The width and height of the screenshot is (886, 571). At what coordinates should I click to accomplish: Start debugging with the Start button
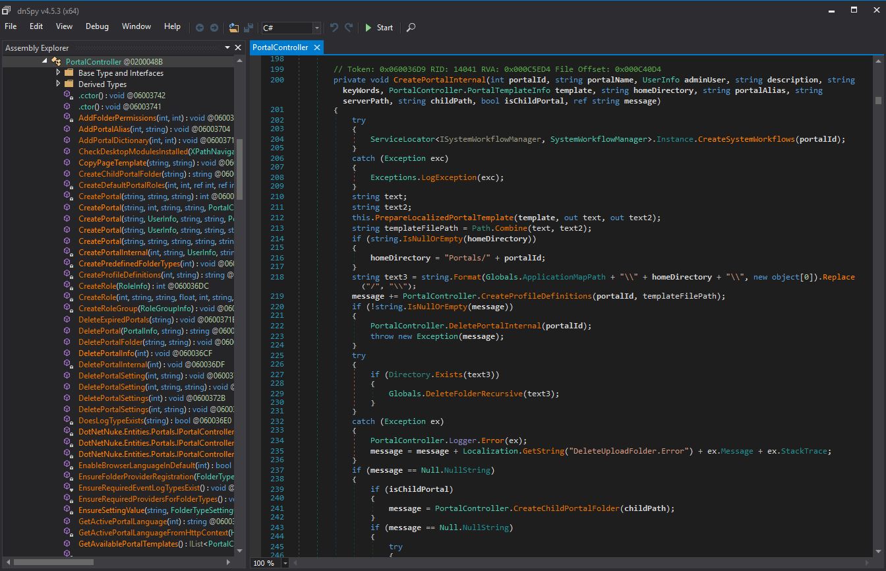click(379, 28)
